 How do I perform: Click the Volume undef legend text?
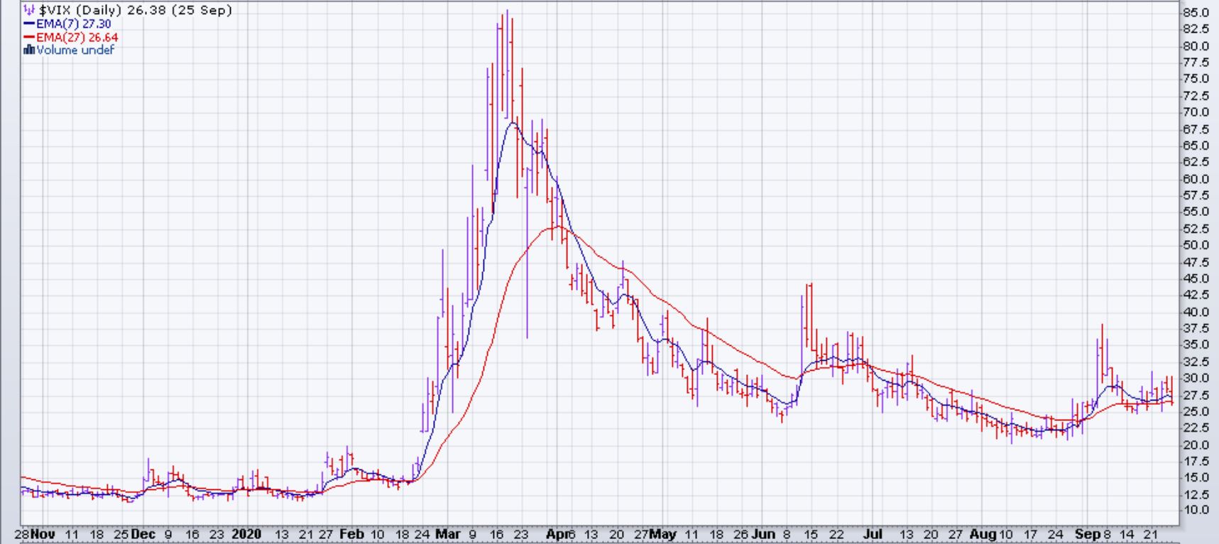[x=75, y=50]
